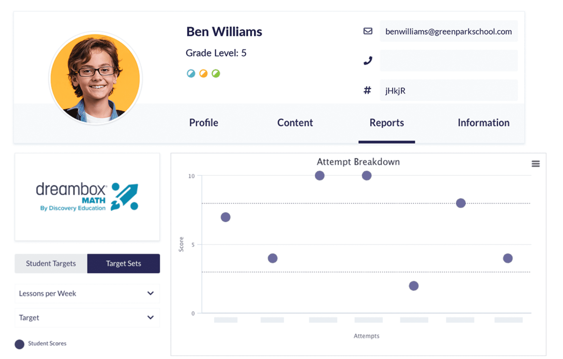
Task: Switch to the Student Targets view
Action: pyautogui.click(x=50, y=263)
